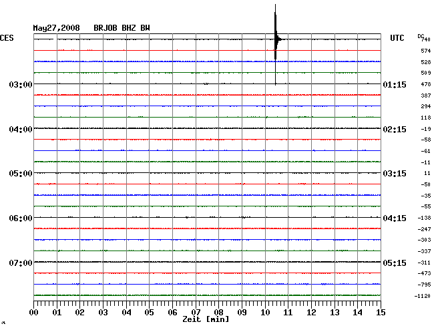The height and width of the screenshot is (330, 434).
Task: Select the 07:00 CES time label
Action: click(x=21, y=263)
